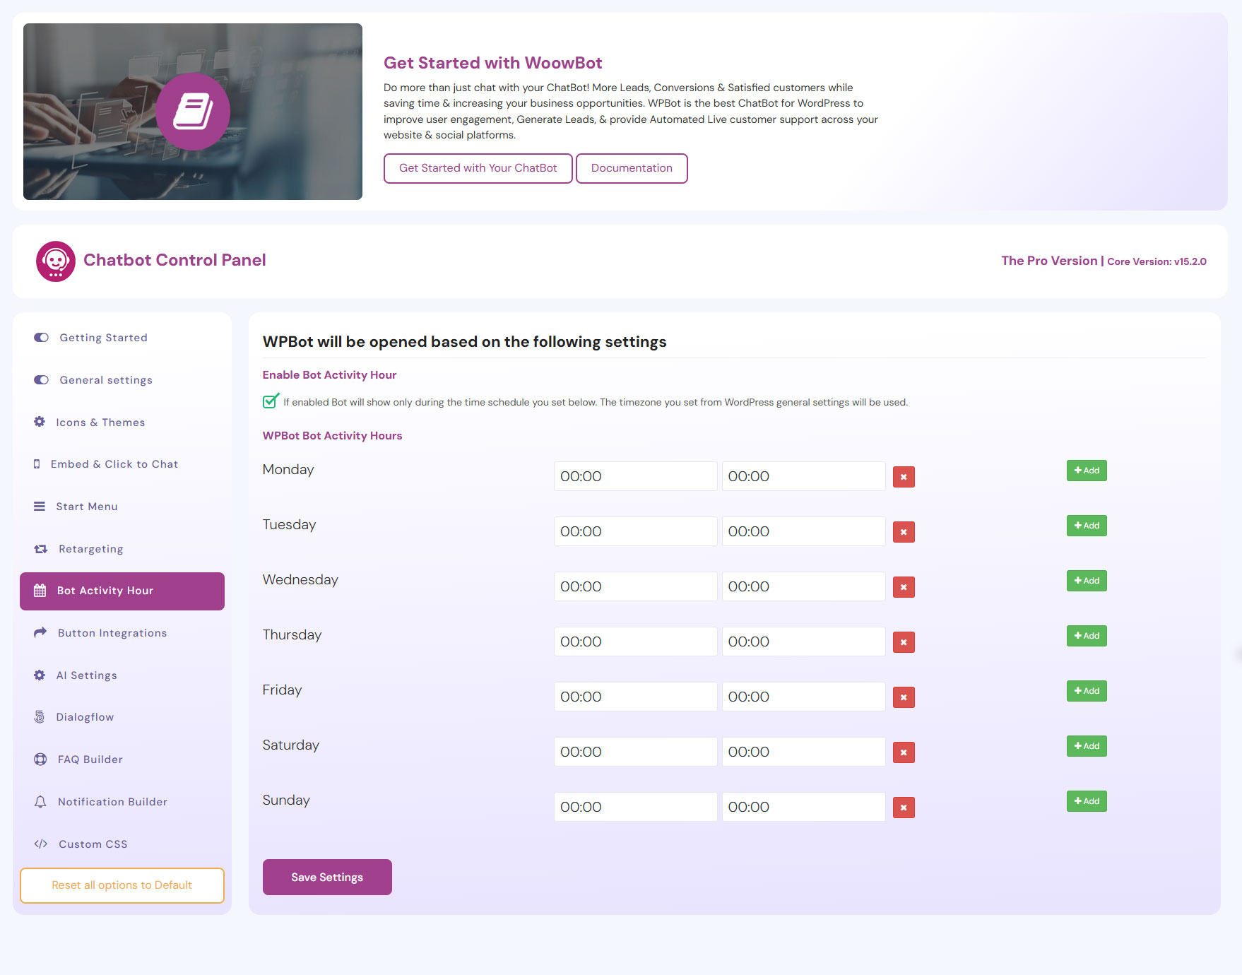This screenshot has height=975, width=1242.
Task: Click the Getting Started toggle icon
Action: point(41,338)
